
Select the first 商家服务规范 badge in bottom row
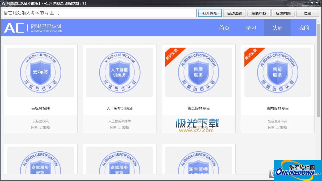tap(40, 164)
